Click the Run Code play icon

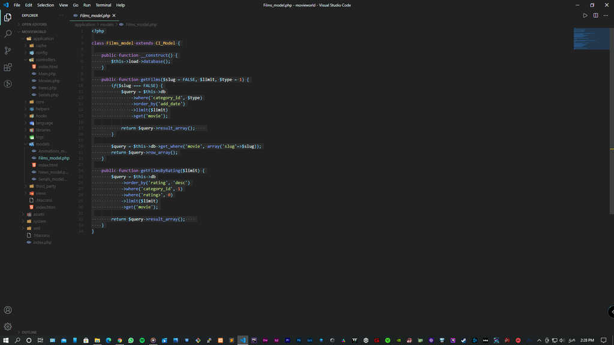click(x=585, y=16)
